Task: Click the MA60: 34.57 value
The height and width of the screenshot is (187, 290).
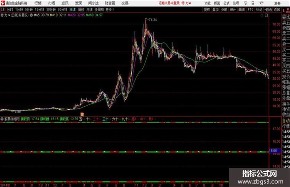Action: click(94, 15)
